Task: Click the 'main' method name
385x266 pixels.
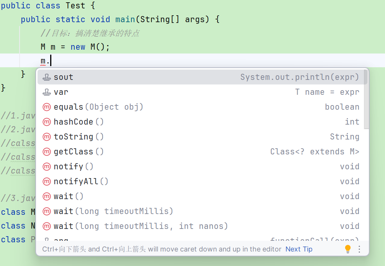Action: (x=125, y=19)
